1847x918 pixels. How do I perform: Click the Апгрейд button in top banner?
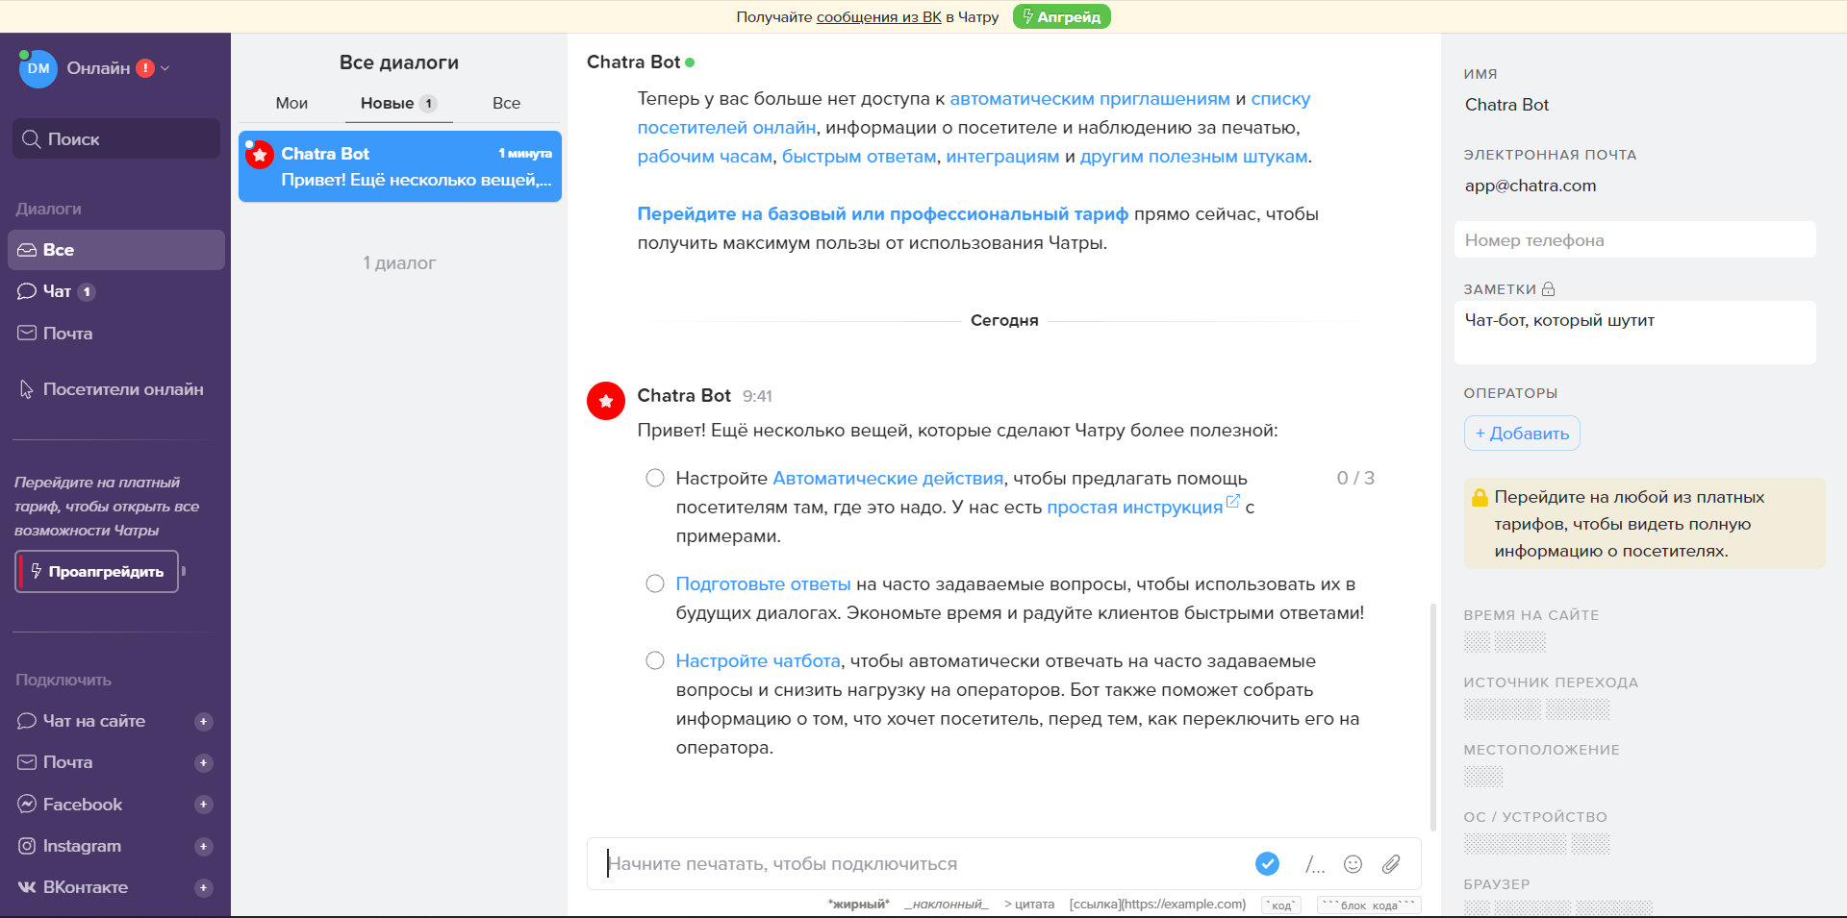point(1061,16)
